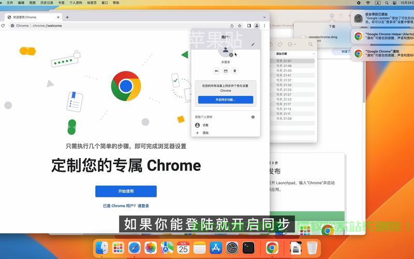Open passwords via the key icon
Image resolution: width=414 pixels, height=259 pixels.
[x=216, y=71]
